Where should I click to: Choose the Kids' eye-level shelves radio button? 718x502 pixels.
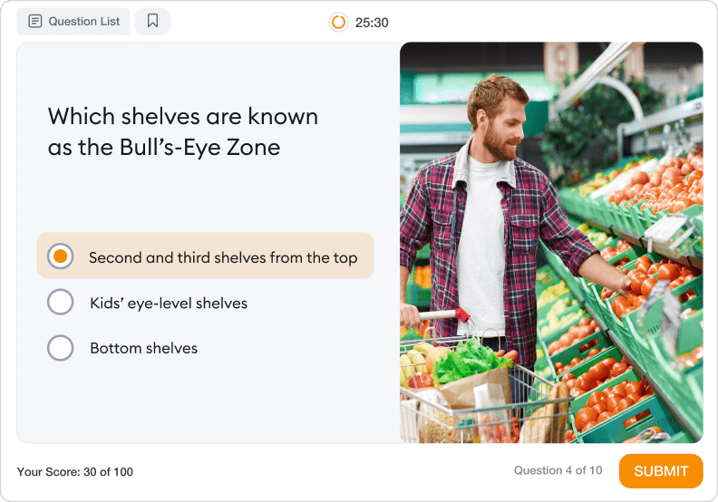point(60,302)
